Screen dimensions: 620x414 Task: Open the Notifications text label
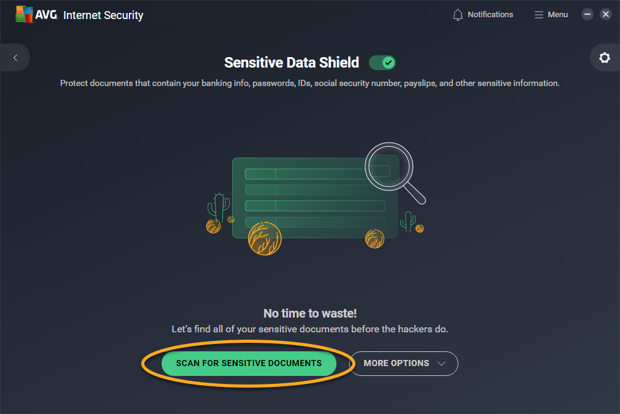click(x=490, y=15)
